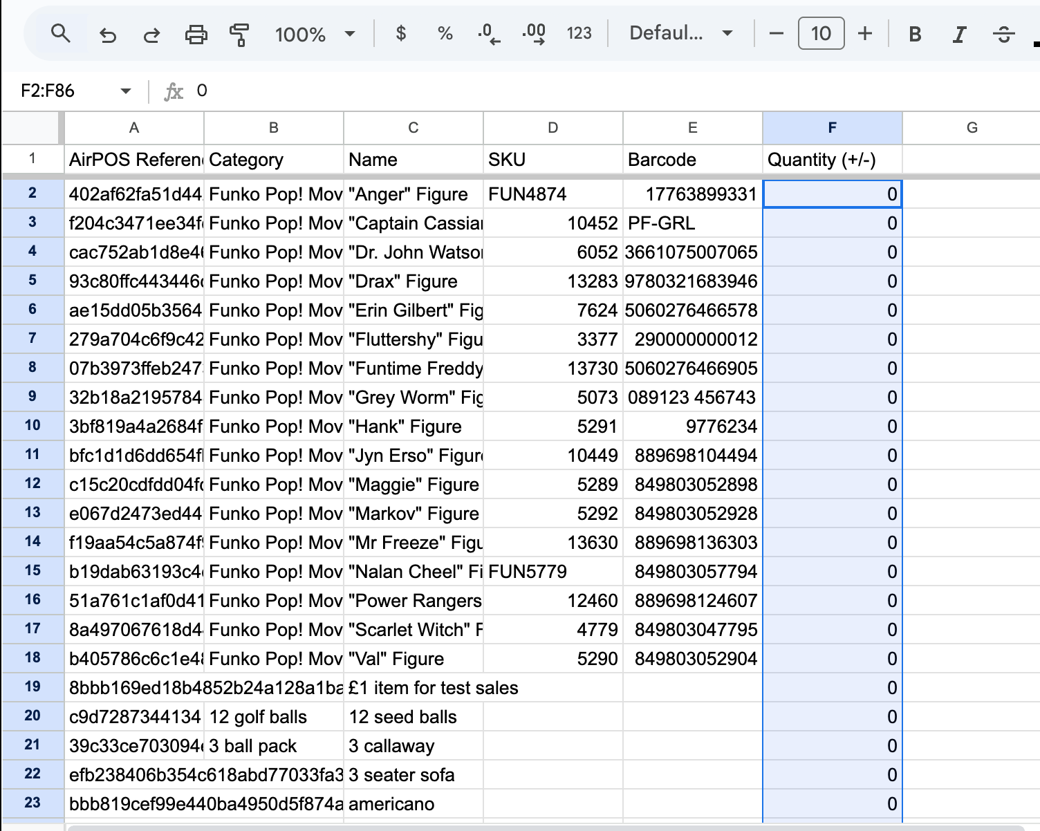Select the "Markov" Figure name cell
This screenshot has height=831, width=1040.
(414, 514)
